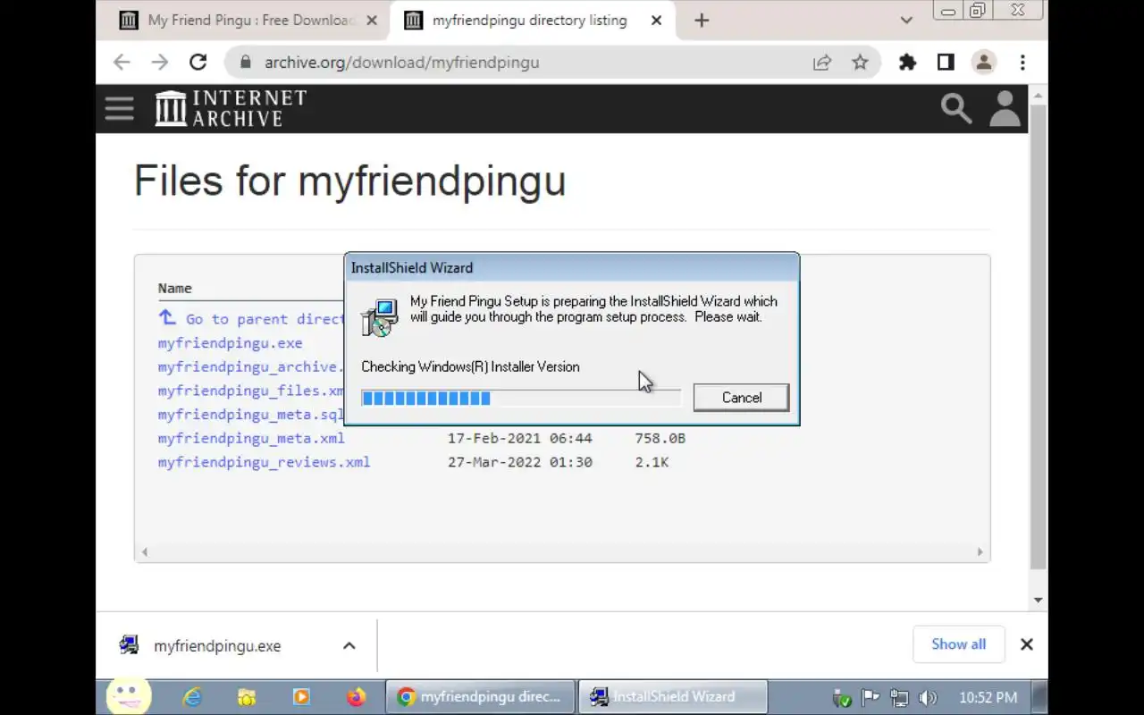Click the security shield tray icon
The height and width of the screenshot is (715, 1144).
click(841, 698)
